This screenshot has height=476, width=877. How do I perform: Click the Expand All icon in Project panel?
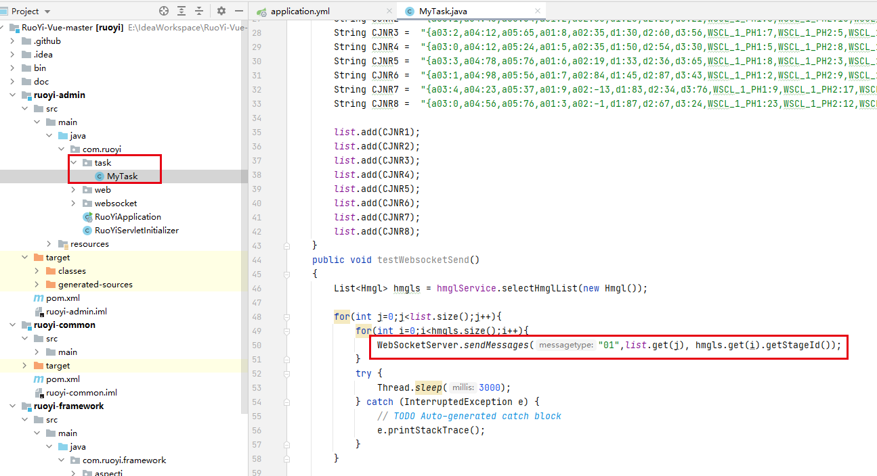click(x=181, y=11)
